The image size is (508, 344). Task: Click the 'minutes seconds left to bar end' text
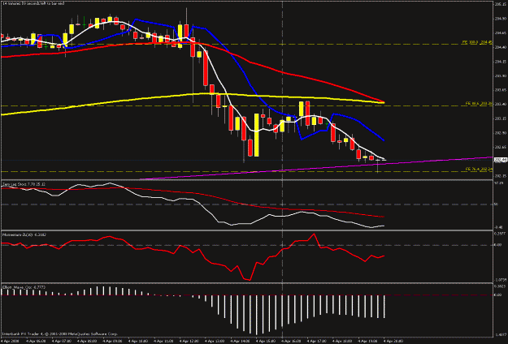pyautogui.click(x=33, y=3)
